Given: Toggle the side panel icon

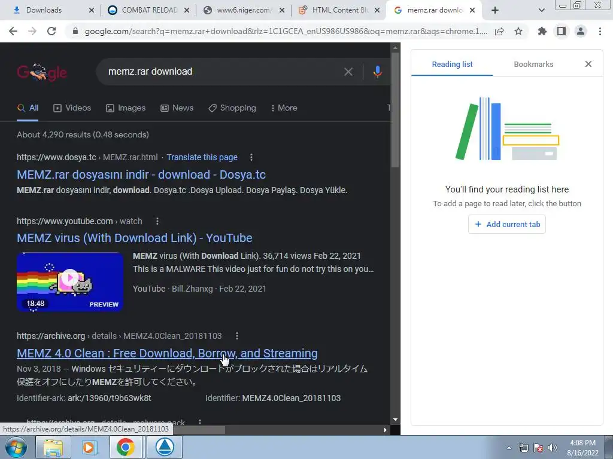Looking at the screenshot, I should [x=562, y=31].
